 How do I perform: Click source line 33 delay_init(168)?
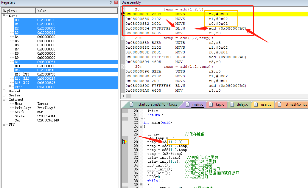pyautogui.click(x=164, y=161)
